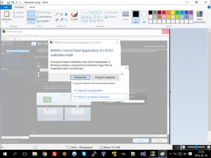
Task: Click the Kivágás scissors command
Action: tap(18, 13)
